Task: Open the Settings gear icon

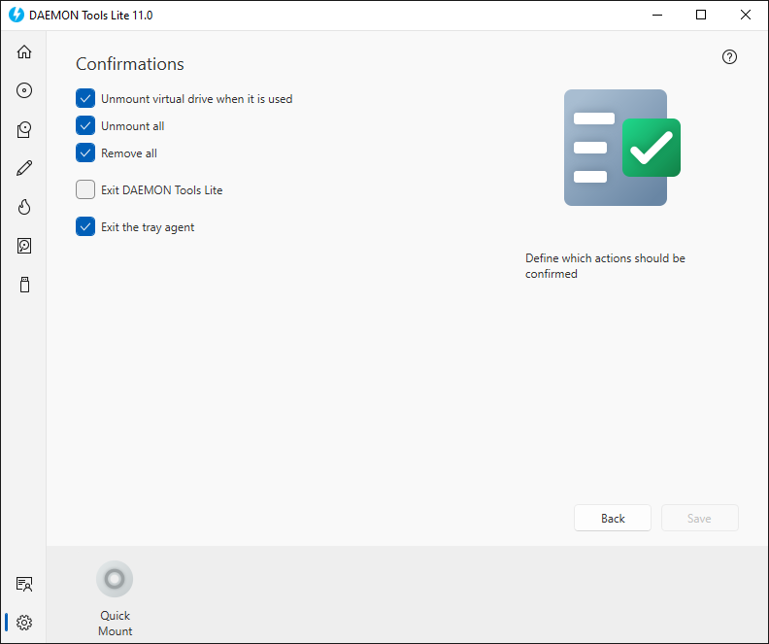Action: pos(24,623)
